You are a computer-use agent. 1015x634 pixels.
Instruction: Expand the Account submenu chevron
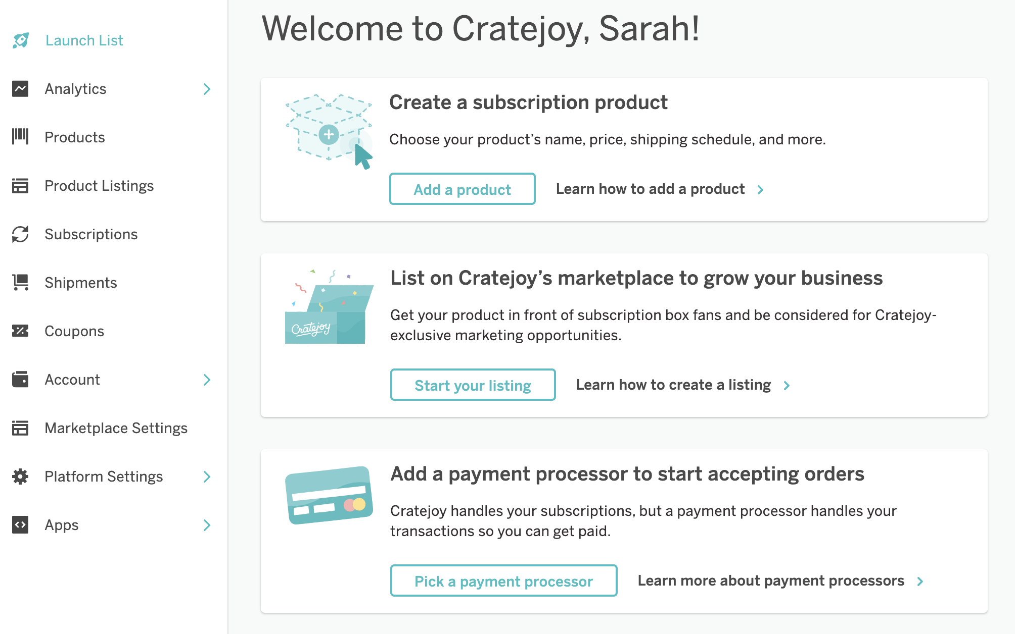207,380
